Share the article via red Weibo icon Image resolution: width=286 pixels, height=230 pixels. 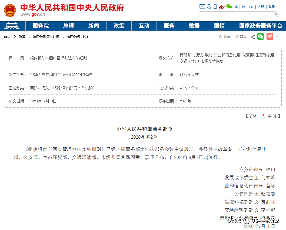pos(270,37)
